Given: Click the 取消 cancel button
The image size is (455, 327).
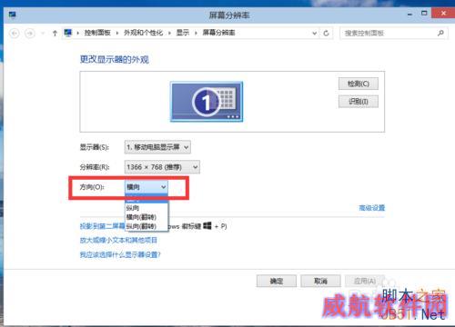Looking at the screenshot, I should [320, 281].
